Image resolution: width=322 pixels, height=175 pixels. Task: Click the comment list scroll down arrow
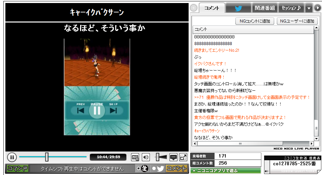(x=316, y=139)
